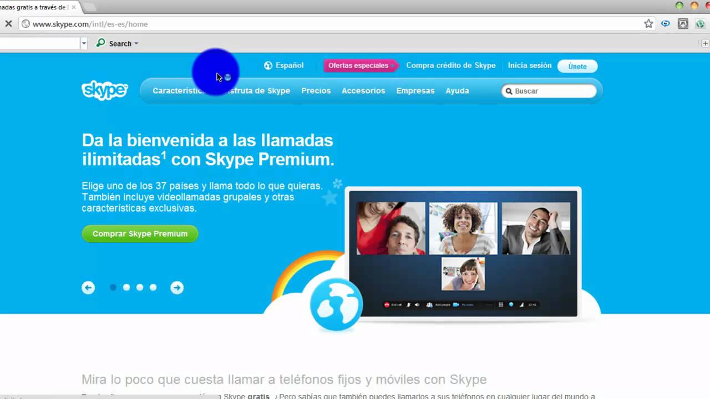Bookmark this page with the star icon

[648, 24]
